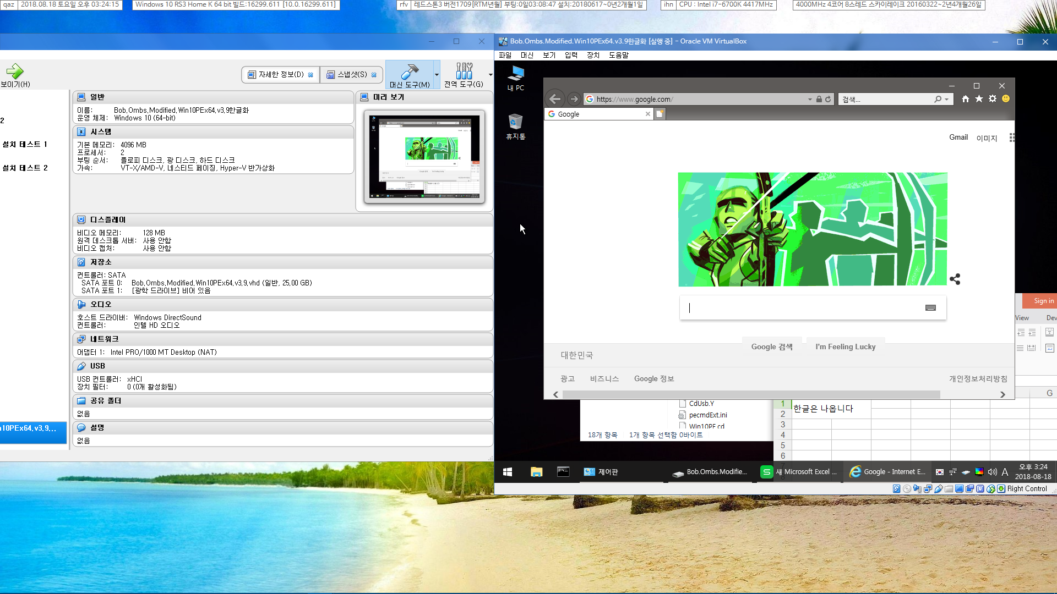This screenshot has height=594, width=1057.
Task: Close the 스냅샷(S) tab with its x
Action: pyautogui.click(x=374, y=75)
